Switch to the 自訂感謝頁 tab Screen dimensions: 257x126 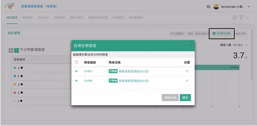(x=135, y=18)
